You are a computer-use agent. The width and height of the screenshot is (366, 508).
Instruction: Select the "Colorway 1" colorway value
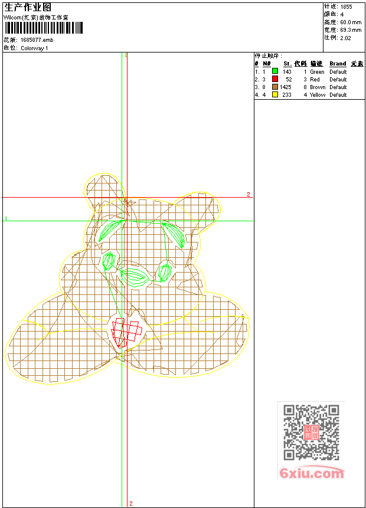tap(34, 48)
